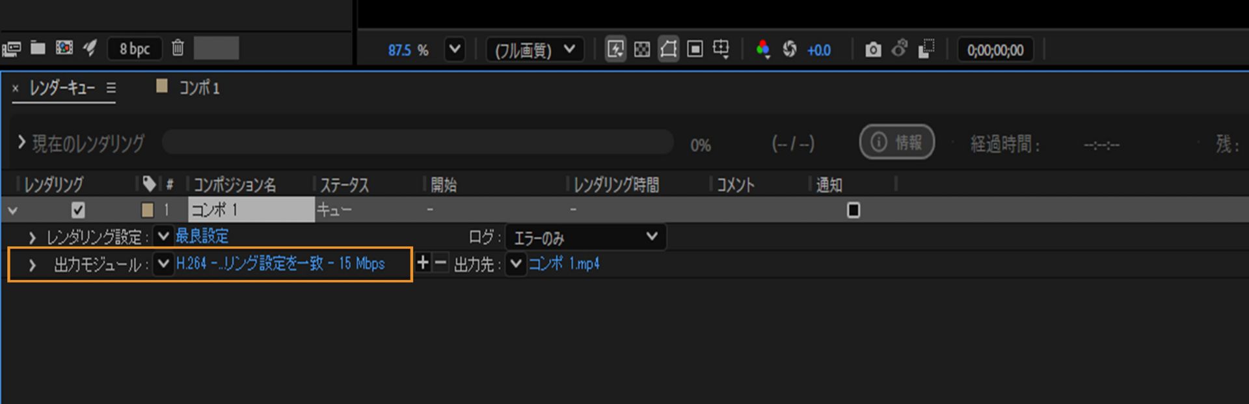Toggle the 通知 notify checkbox for コンポ 1

coord(853,210)
